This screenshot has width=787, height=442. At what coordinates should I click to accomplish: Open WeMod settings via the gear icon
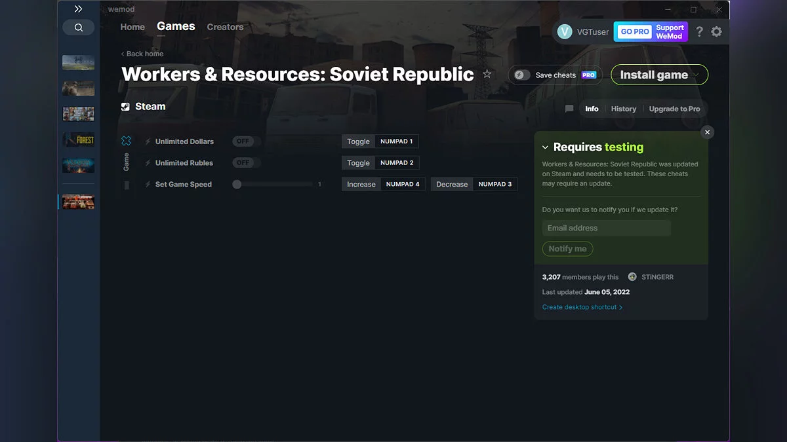[x=716, y=31]
